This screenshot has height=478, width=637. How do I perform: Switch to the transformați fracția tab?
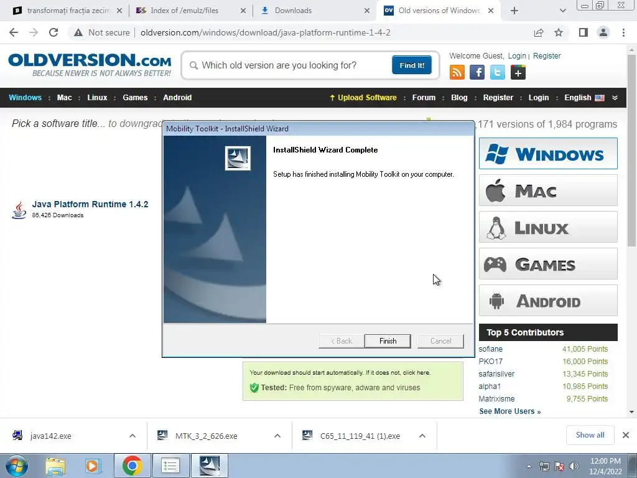67,11
